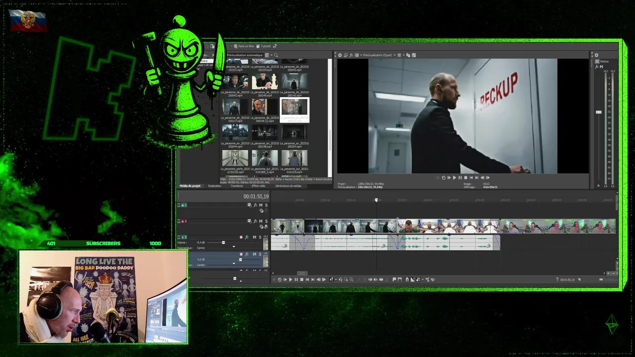
Task: Click play in video preview transport
Action: tap(454, 178)
